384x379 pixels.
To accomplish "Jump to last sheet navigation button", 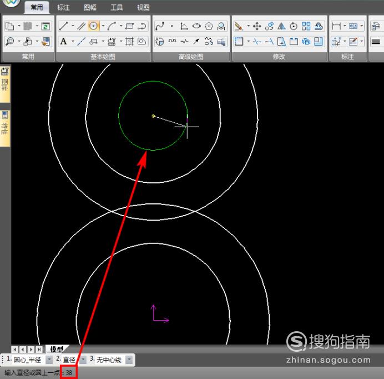I will click(x=39, y=350).
